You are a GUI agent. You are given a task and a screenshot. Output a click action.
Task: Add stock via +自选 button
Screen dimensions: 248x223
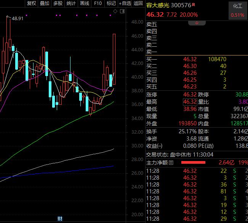point(125,3)
